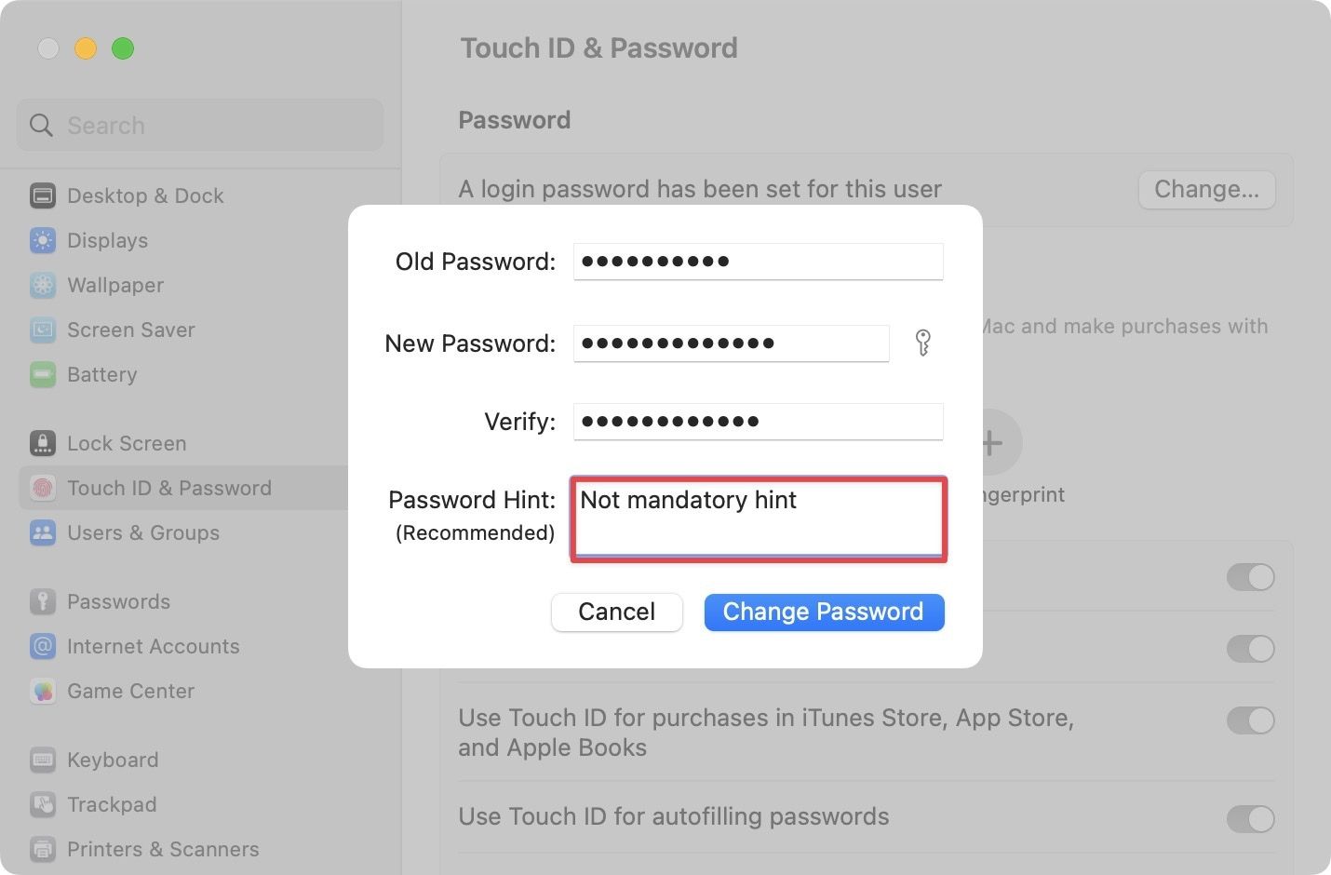Open the Passwords settings pane
Image resolution: width=1331 pixels, height=875 pixels.
(119, 601)
